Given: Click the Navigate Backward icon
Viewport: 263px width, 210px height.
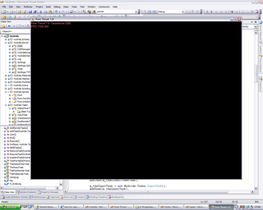Looking at the screenshot, I should 72,12.
